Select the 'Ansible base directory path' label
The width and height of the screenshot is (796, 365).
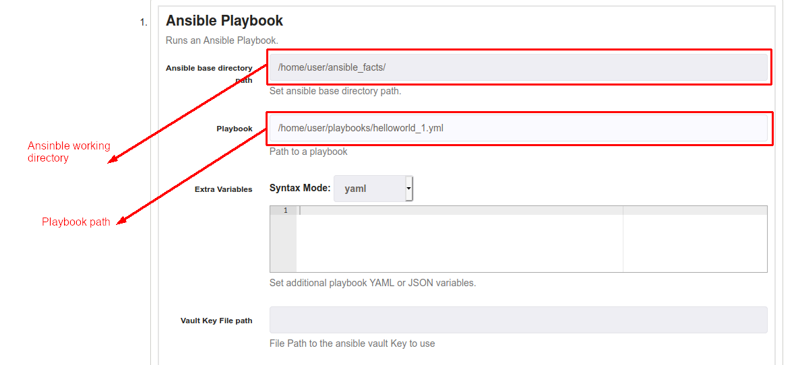click(209, 74)
